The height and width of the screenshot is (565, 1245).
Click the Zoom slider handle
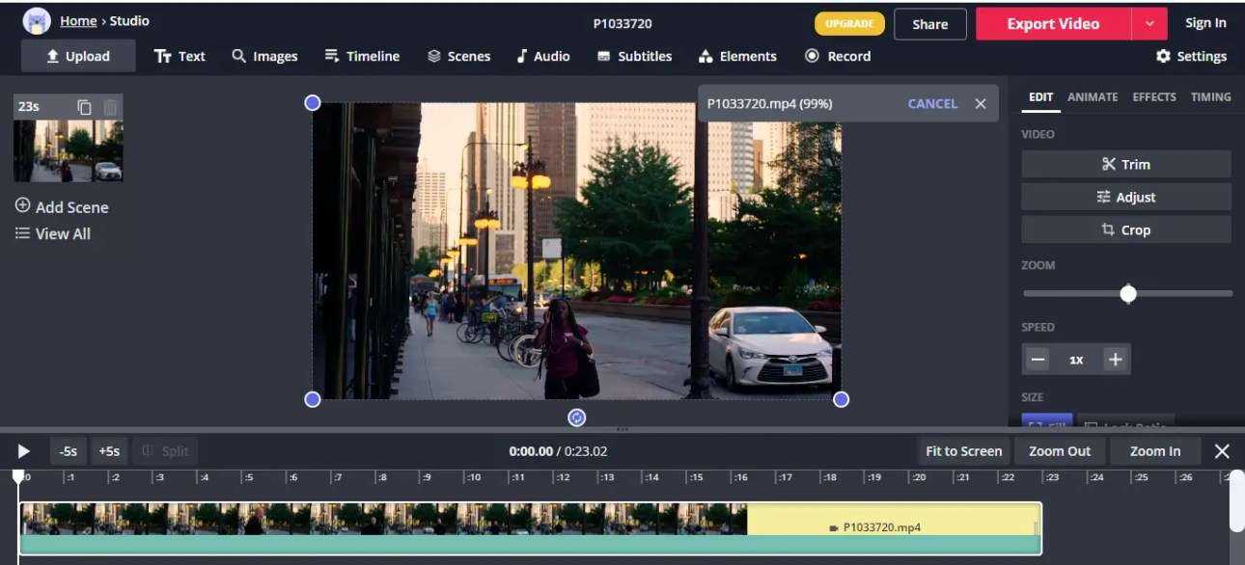click(x=1128, y=294)
